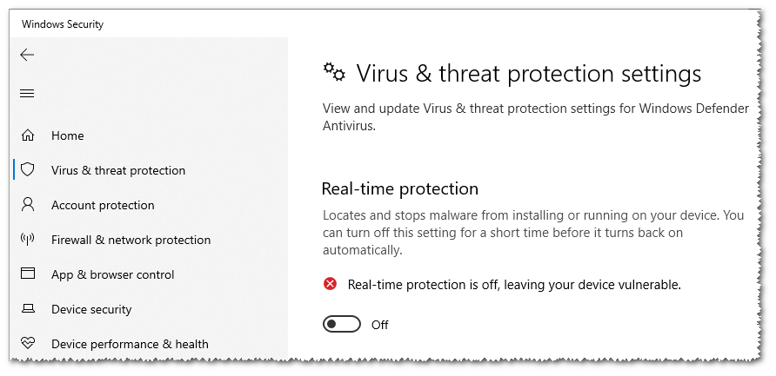Click the Firewall & network antenna icon

click(28, 240)
